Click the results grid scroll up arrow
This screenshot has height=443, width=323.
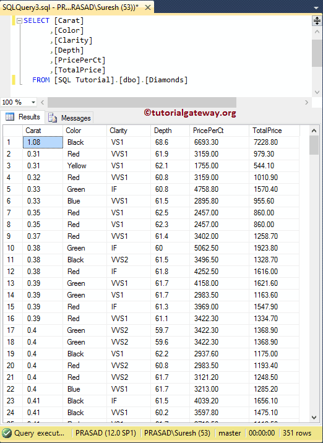coord(314,131)
